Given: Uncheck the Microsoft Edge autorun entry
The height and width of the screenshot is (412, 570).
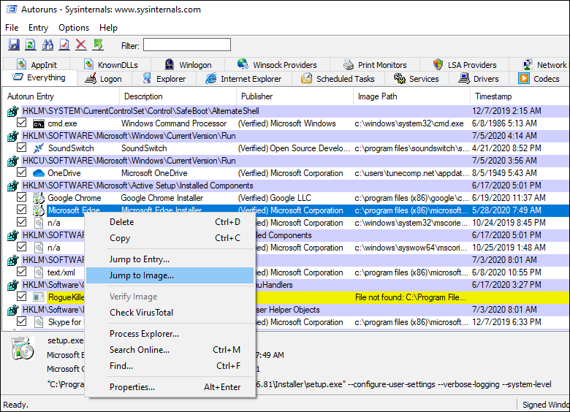Looking at the screenshot, I should pos(21,210).
